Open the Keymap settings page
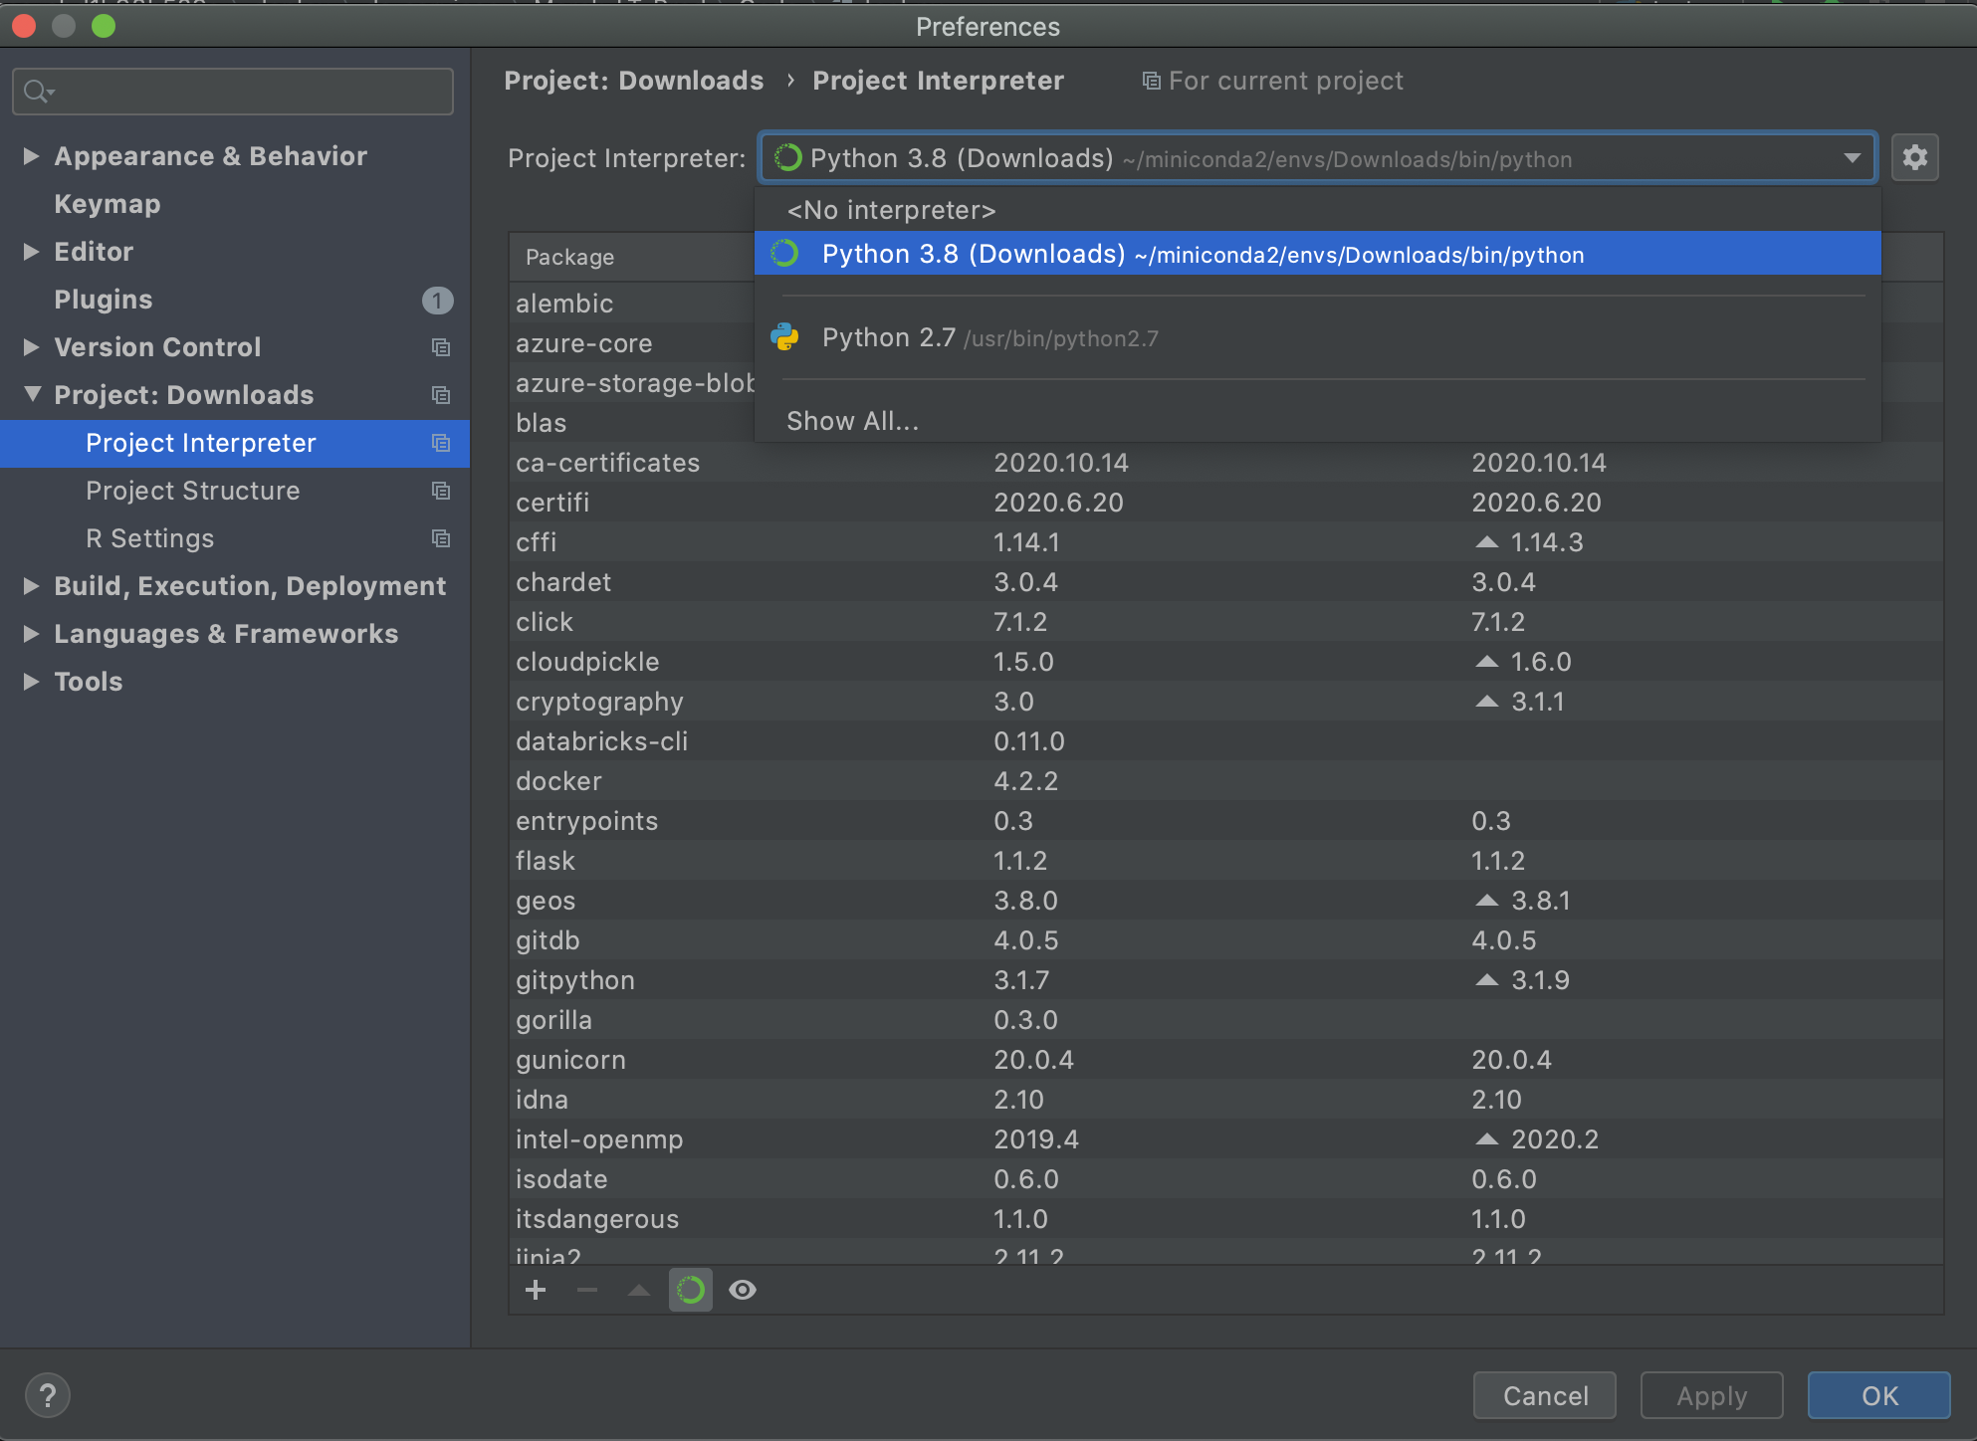The image size is (1977, 1441). coord(108,204)
